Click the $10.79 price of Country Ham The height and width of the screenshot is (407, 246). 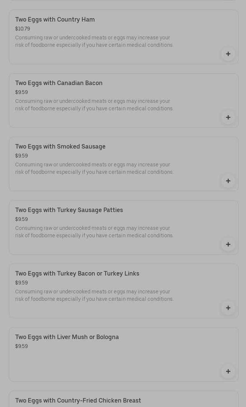coord(23,29)
